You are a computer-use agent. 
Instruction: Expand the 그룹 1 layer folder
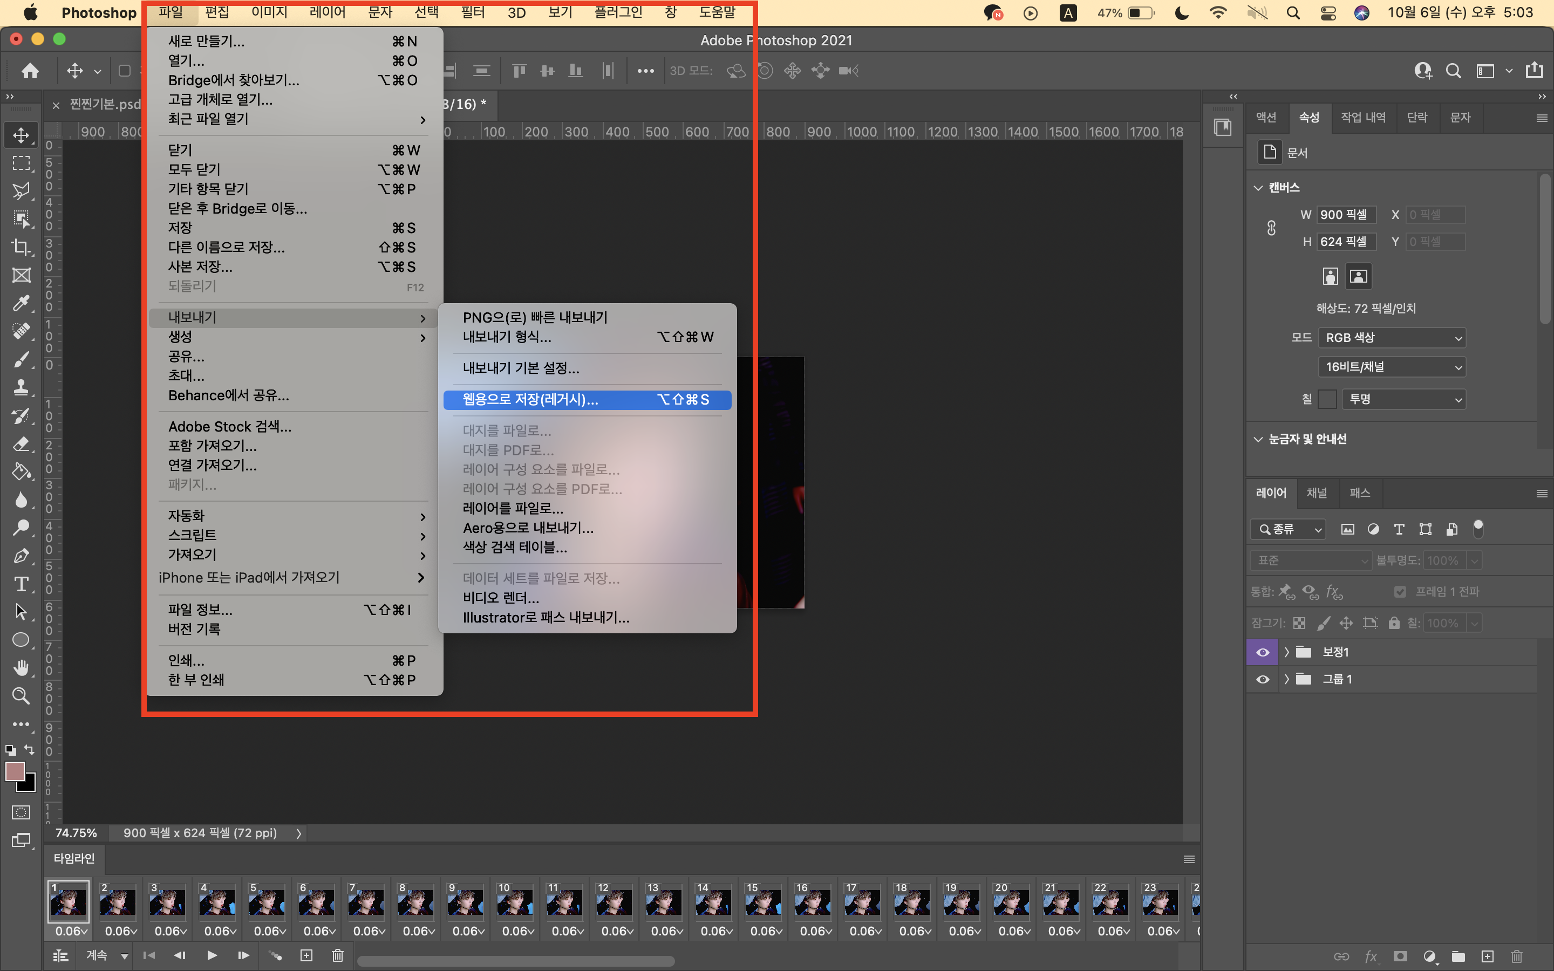click(x=1286, y=680)
